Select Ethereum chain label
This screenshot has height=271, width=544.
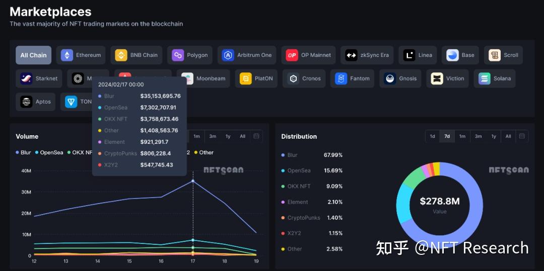tap(89, 55)
